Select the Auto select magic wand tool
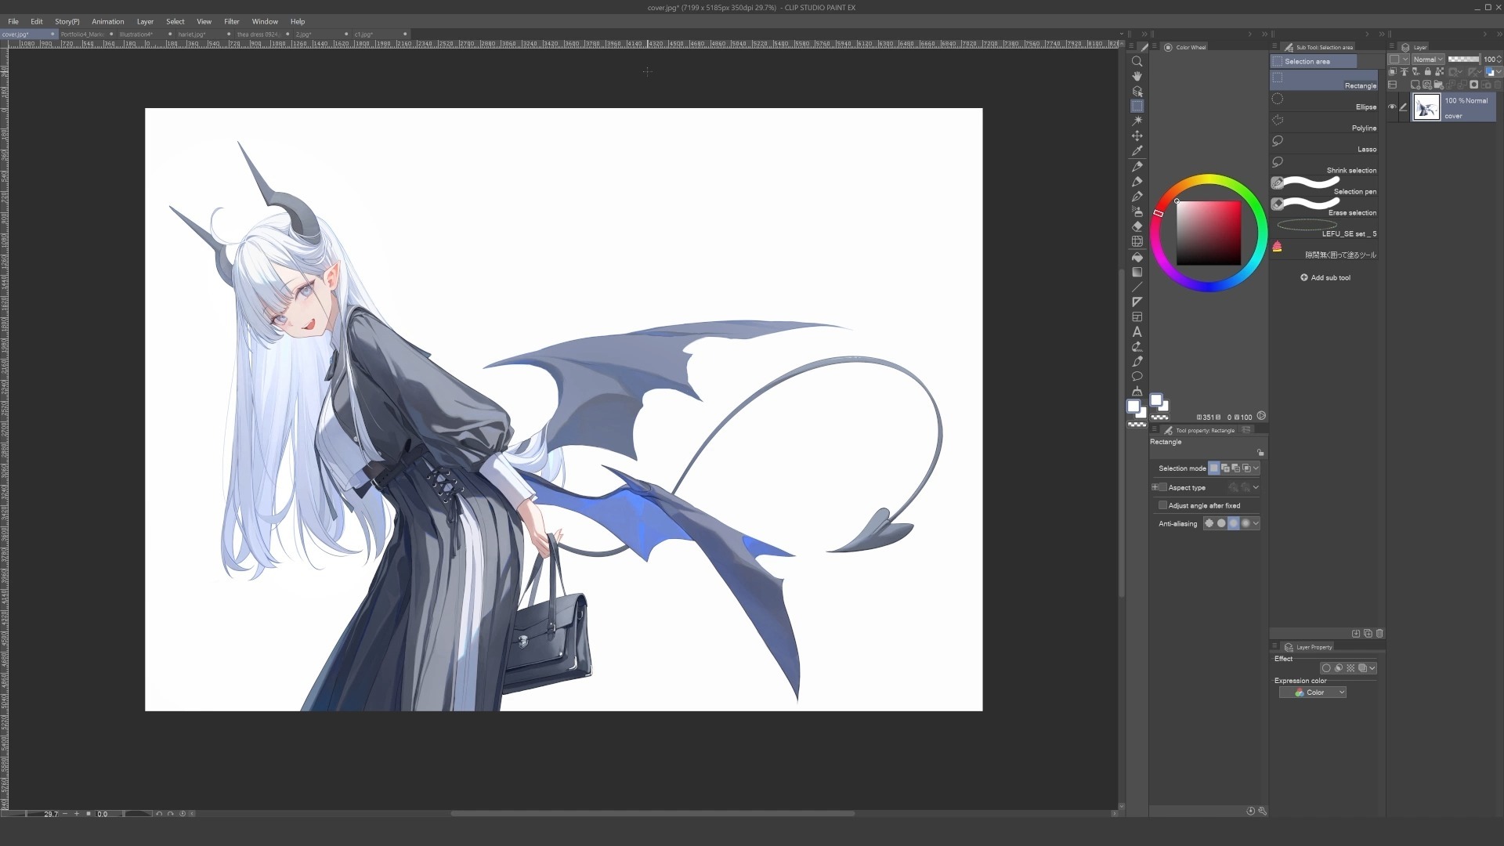1504x846 pixels. pyautogui.click(x=1137, y=121)
